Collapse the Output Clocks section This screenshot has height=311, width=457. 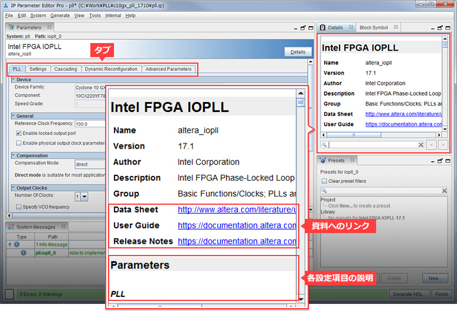pyautogui.click(x=13, y=188)
